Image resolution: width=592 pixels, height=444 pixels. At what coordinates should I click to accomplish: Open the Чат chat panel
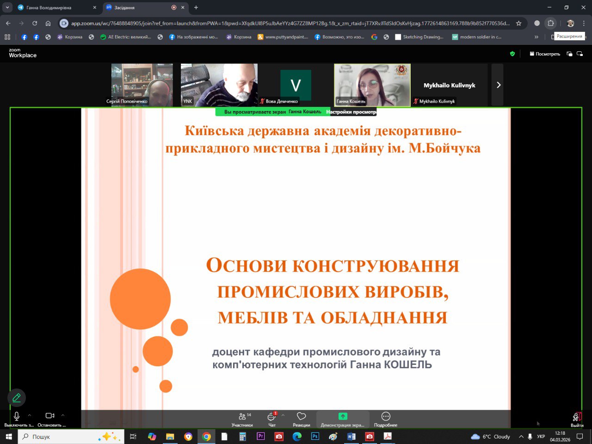[272, 419]
